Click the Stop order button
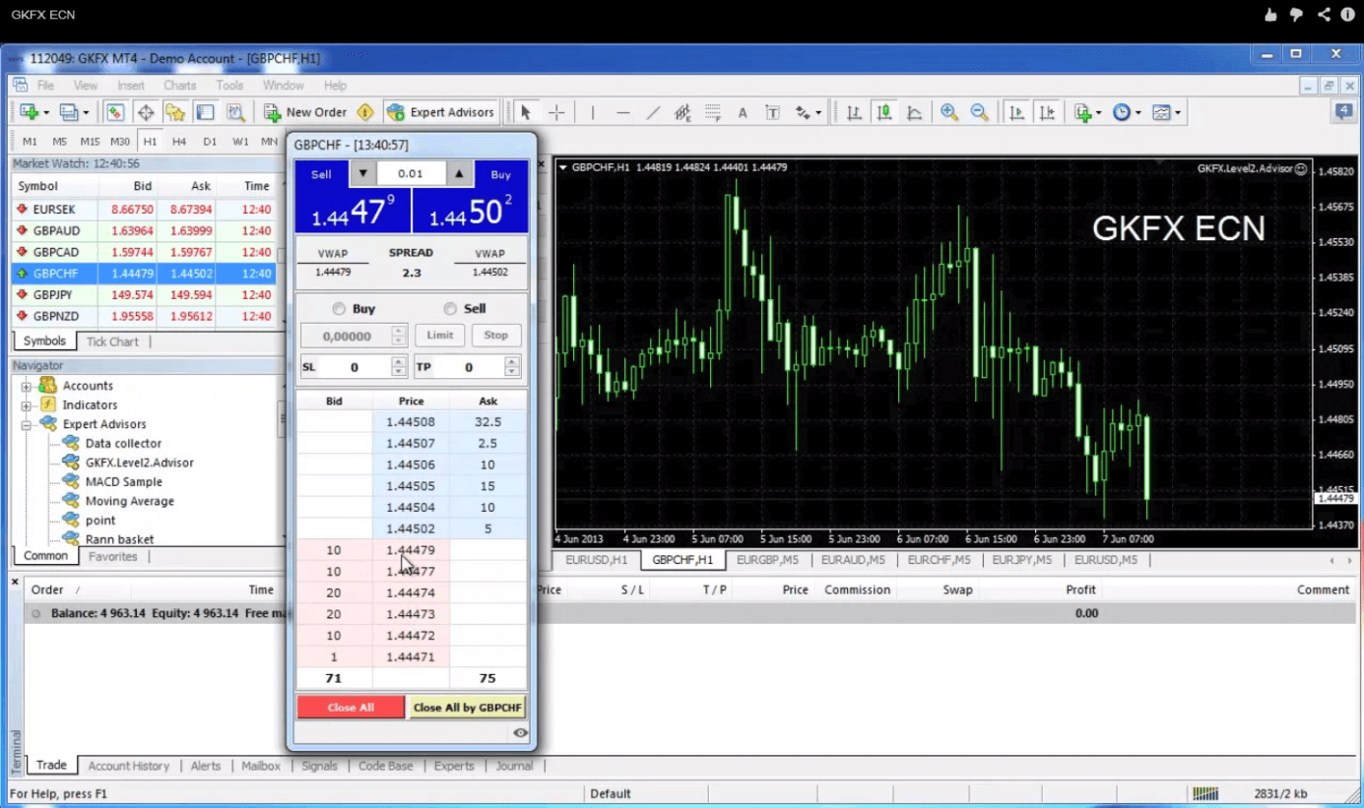Screen dimensions: 1364x808 coord(496,335)
